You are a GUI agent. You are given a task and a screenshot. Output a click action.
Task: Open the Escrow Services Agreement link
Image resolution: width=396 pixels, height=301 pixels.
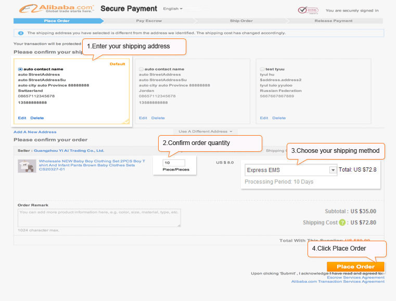click(355, 277)
